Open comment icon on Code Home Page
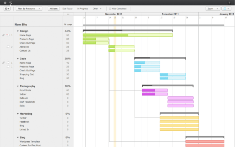 point(8,63)
